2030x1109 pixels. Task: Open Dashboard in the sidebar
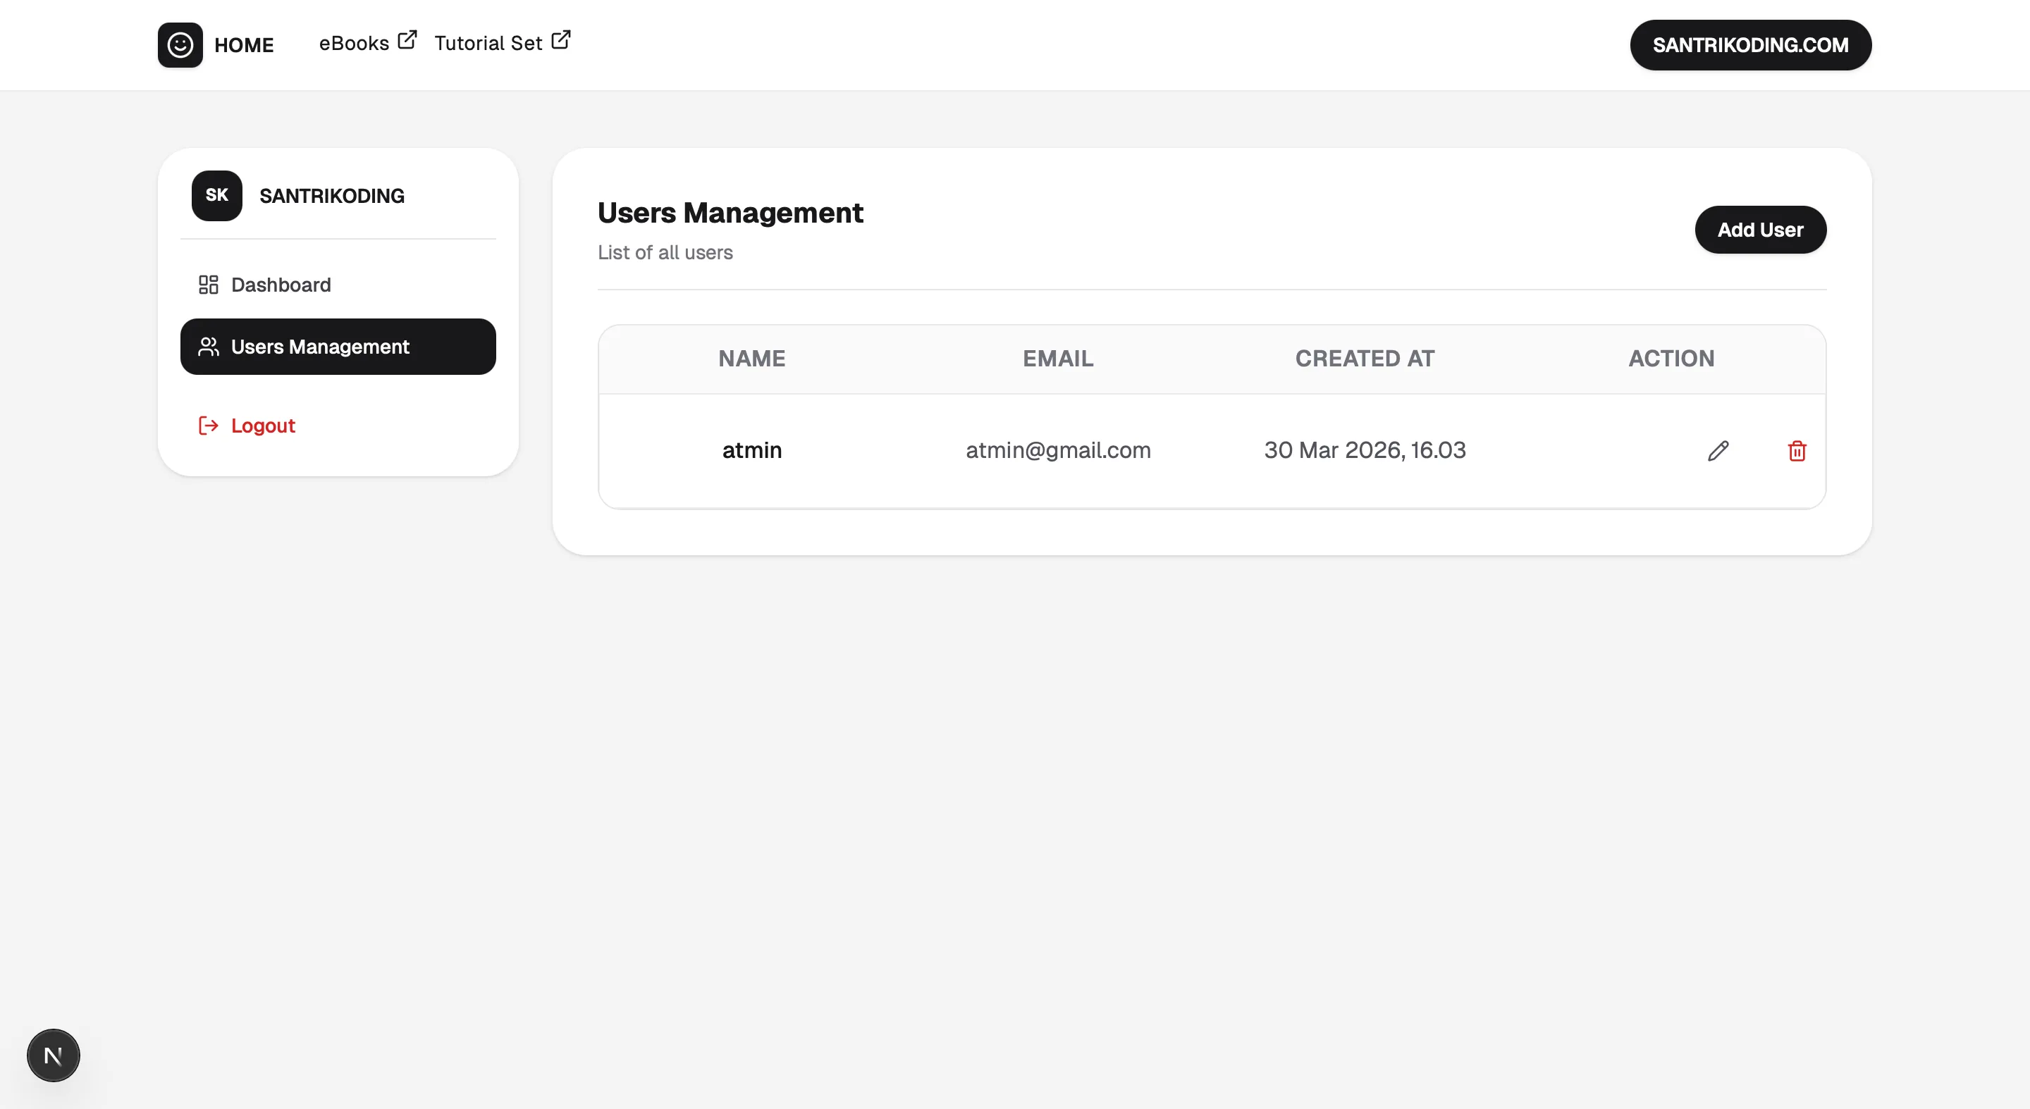coord(338,285)
